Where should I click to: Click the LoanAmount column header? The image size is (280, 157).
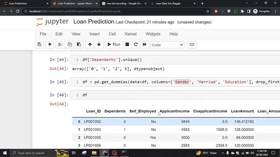coord(242,111)
